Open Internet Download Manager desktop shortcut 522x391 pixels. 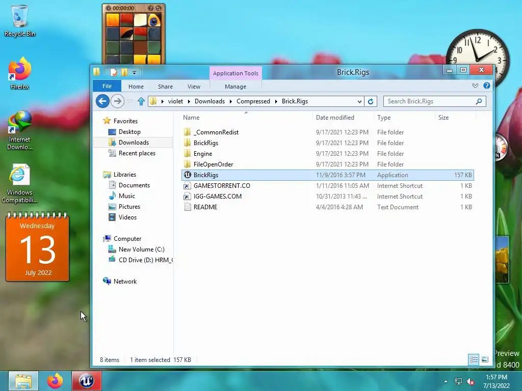[19, 130]
